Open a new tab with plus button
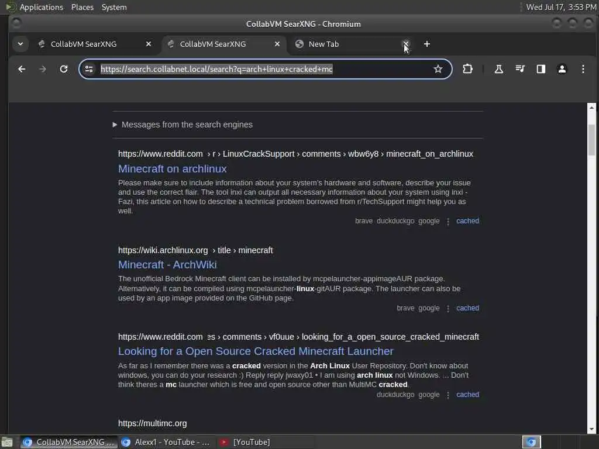The width and height of the screenshot is (599, 449). (427, 44)
